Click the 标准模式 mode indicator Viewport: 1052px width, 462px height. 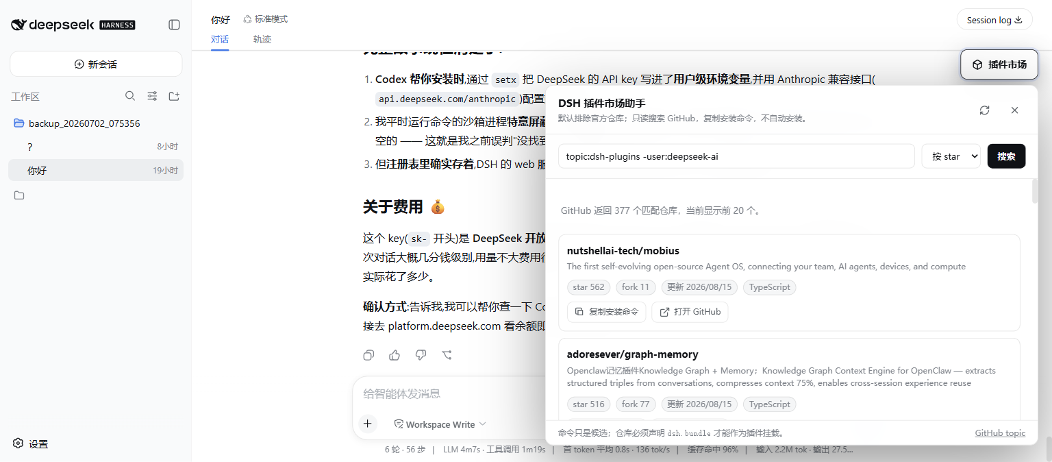tap(266, 19)
